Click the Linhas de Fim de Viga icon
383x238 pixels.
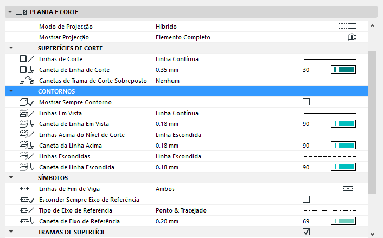coord(24,189)
